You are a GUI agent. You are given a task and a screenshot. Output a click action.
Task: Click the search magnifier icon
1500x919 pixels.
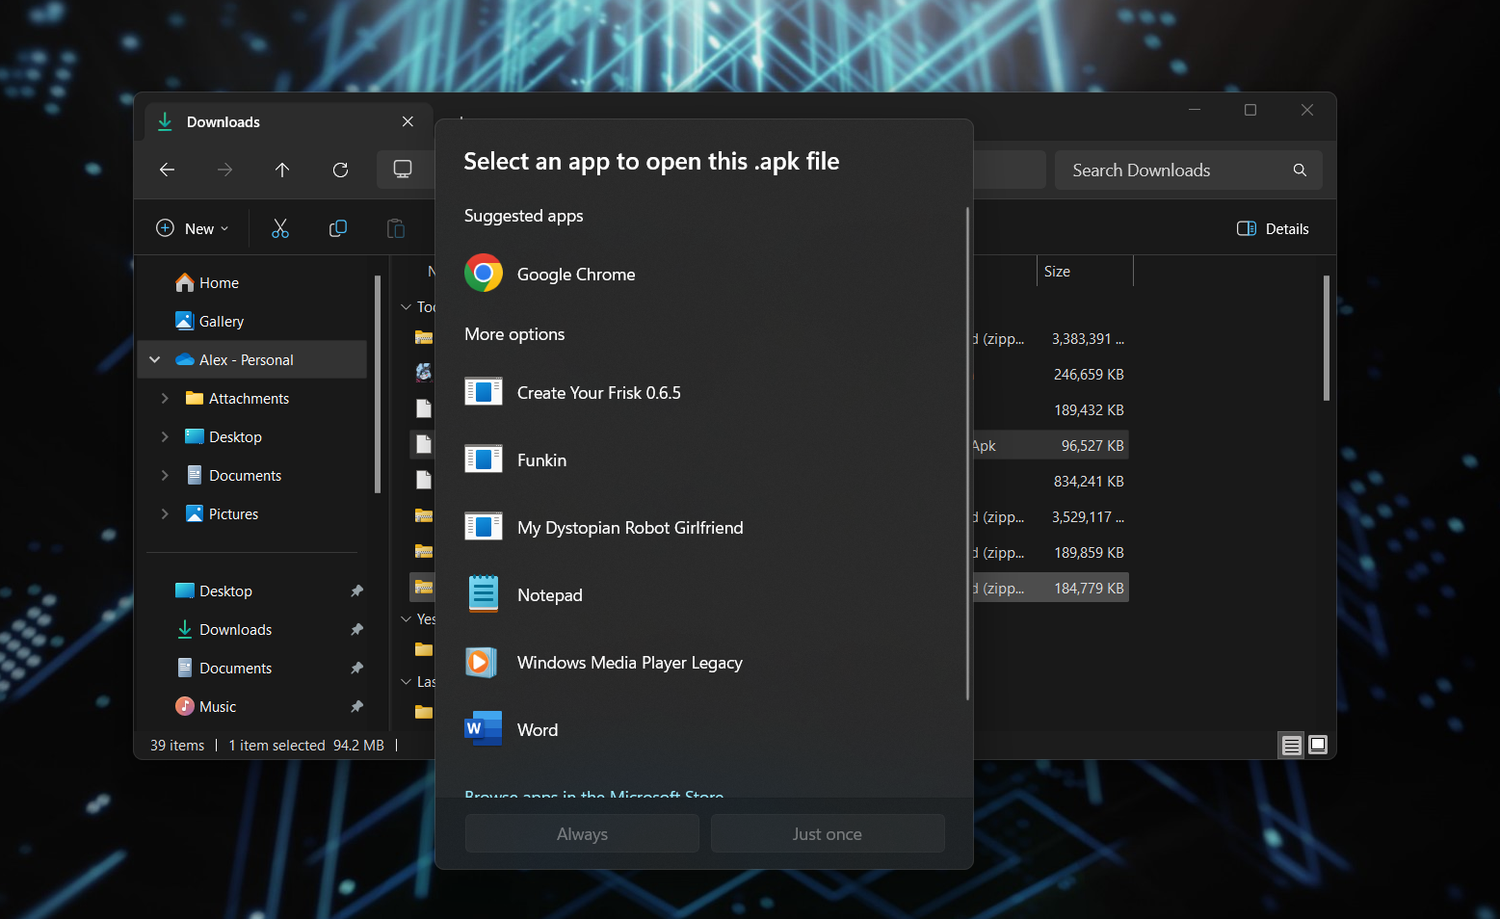point(1300,170)
